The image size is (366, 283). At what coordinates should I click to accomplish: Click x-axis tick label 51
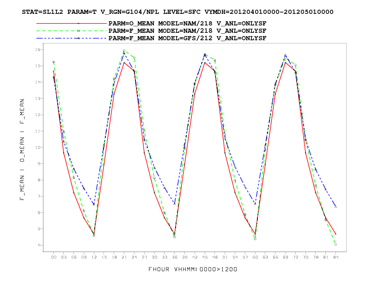pyautogui.click(x=225, y=257)
